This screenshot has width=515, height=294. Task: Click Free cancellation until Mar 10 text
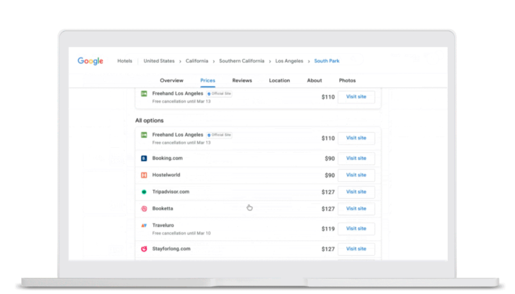tap(181, 233)
